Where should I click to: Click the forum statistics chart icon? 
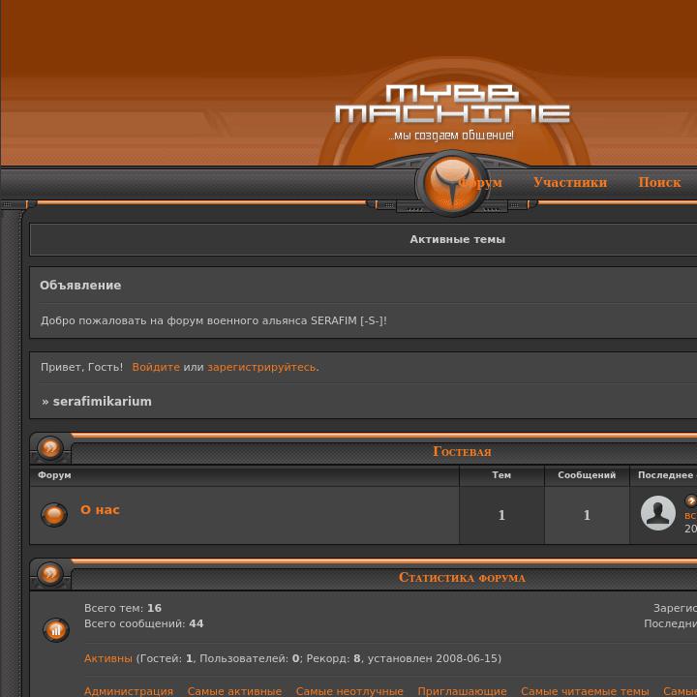(x=56, y=629)
